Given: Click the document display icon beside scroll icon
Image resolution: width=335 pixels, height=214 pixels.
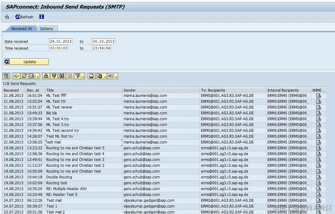Looking at the screenshot, I should coord(32,76).
